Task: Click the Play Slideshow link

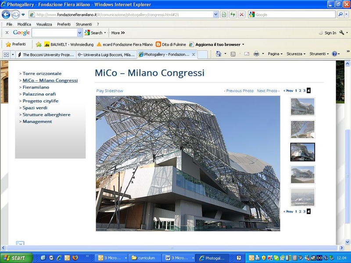Action: pos(110,91)
